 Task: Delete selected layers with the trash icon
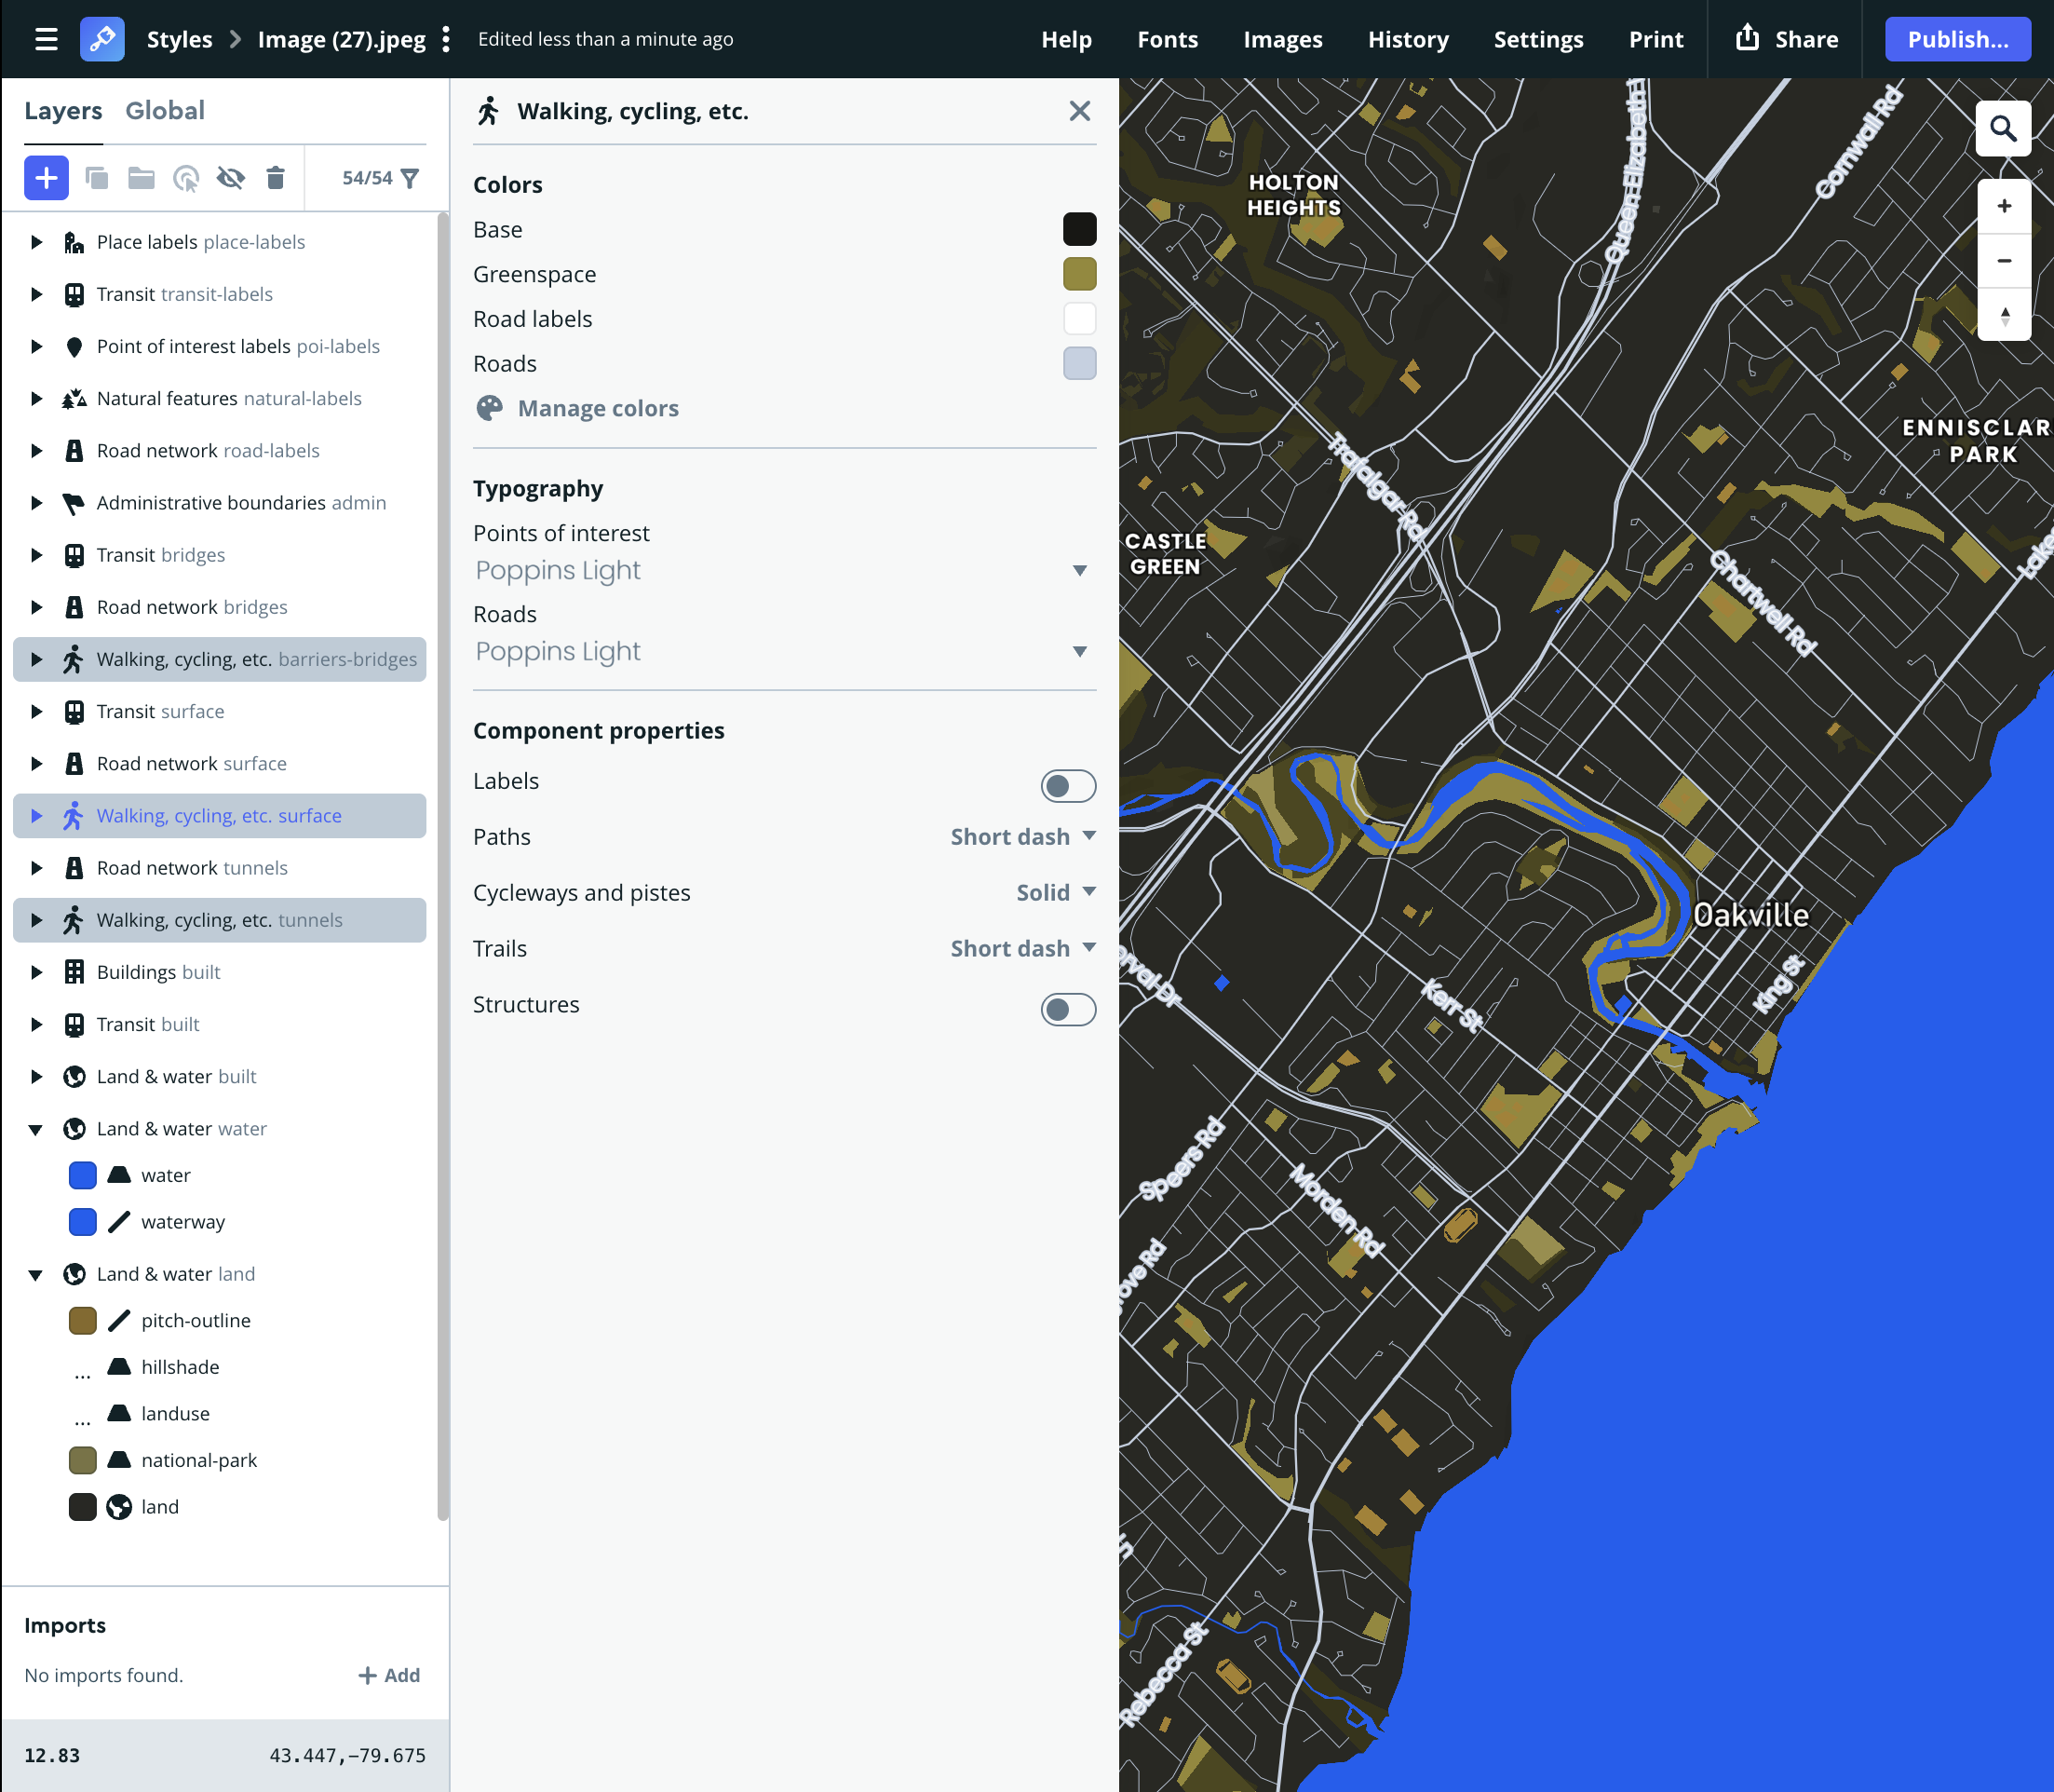(277, 178)
